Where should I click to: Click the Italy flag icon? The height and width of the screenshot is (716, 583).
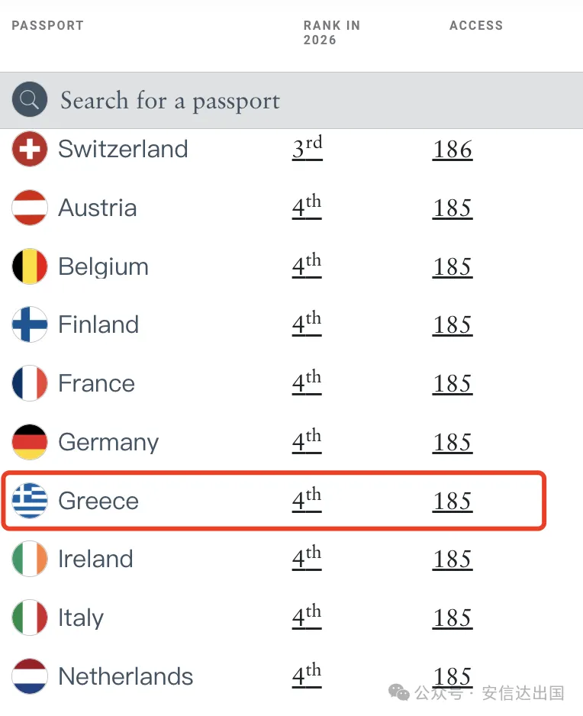pyautogui.click(x=30, y=618)
